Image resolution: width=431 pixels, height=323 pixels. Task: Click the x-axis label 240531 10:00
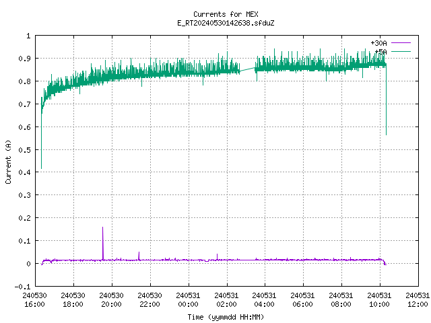(379, 299)
